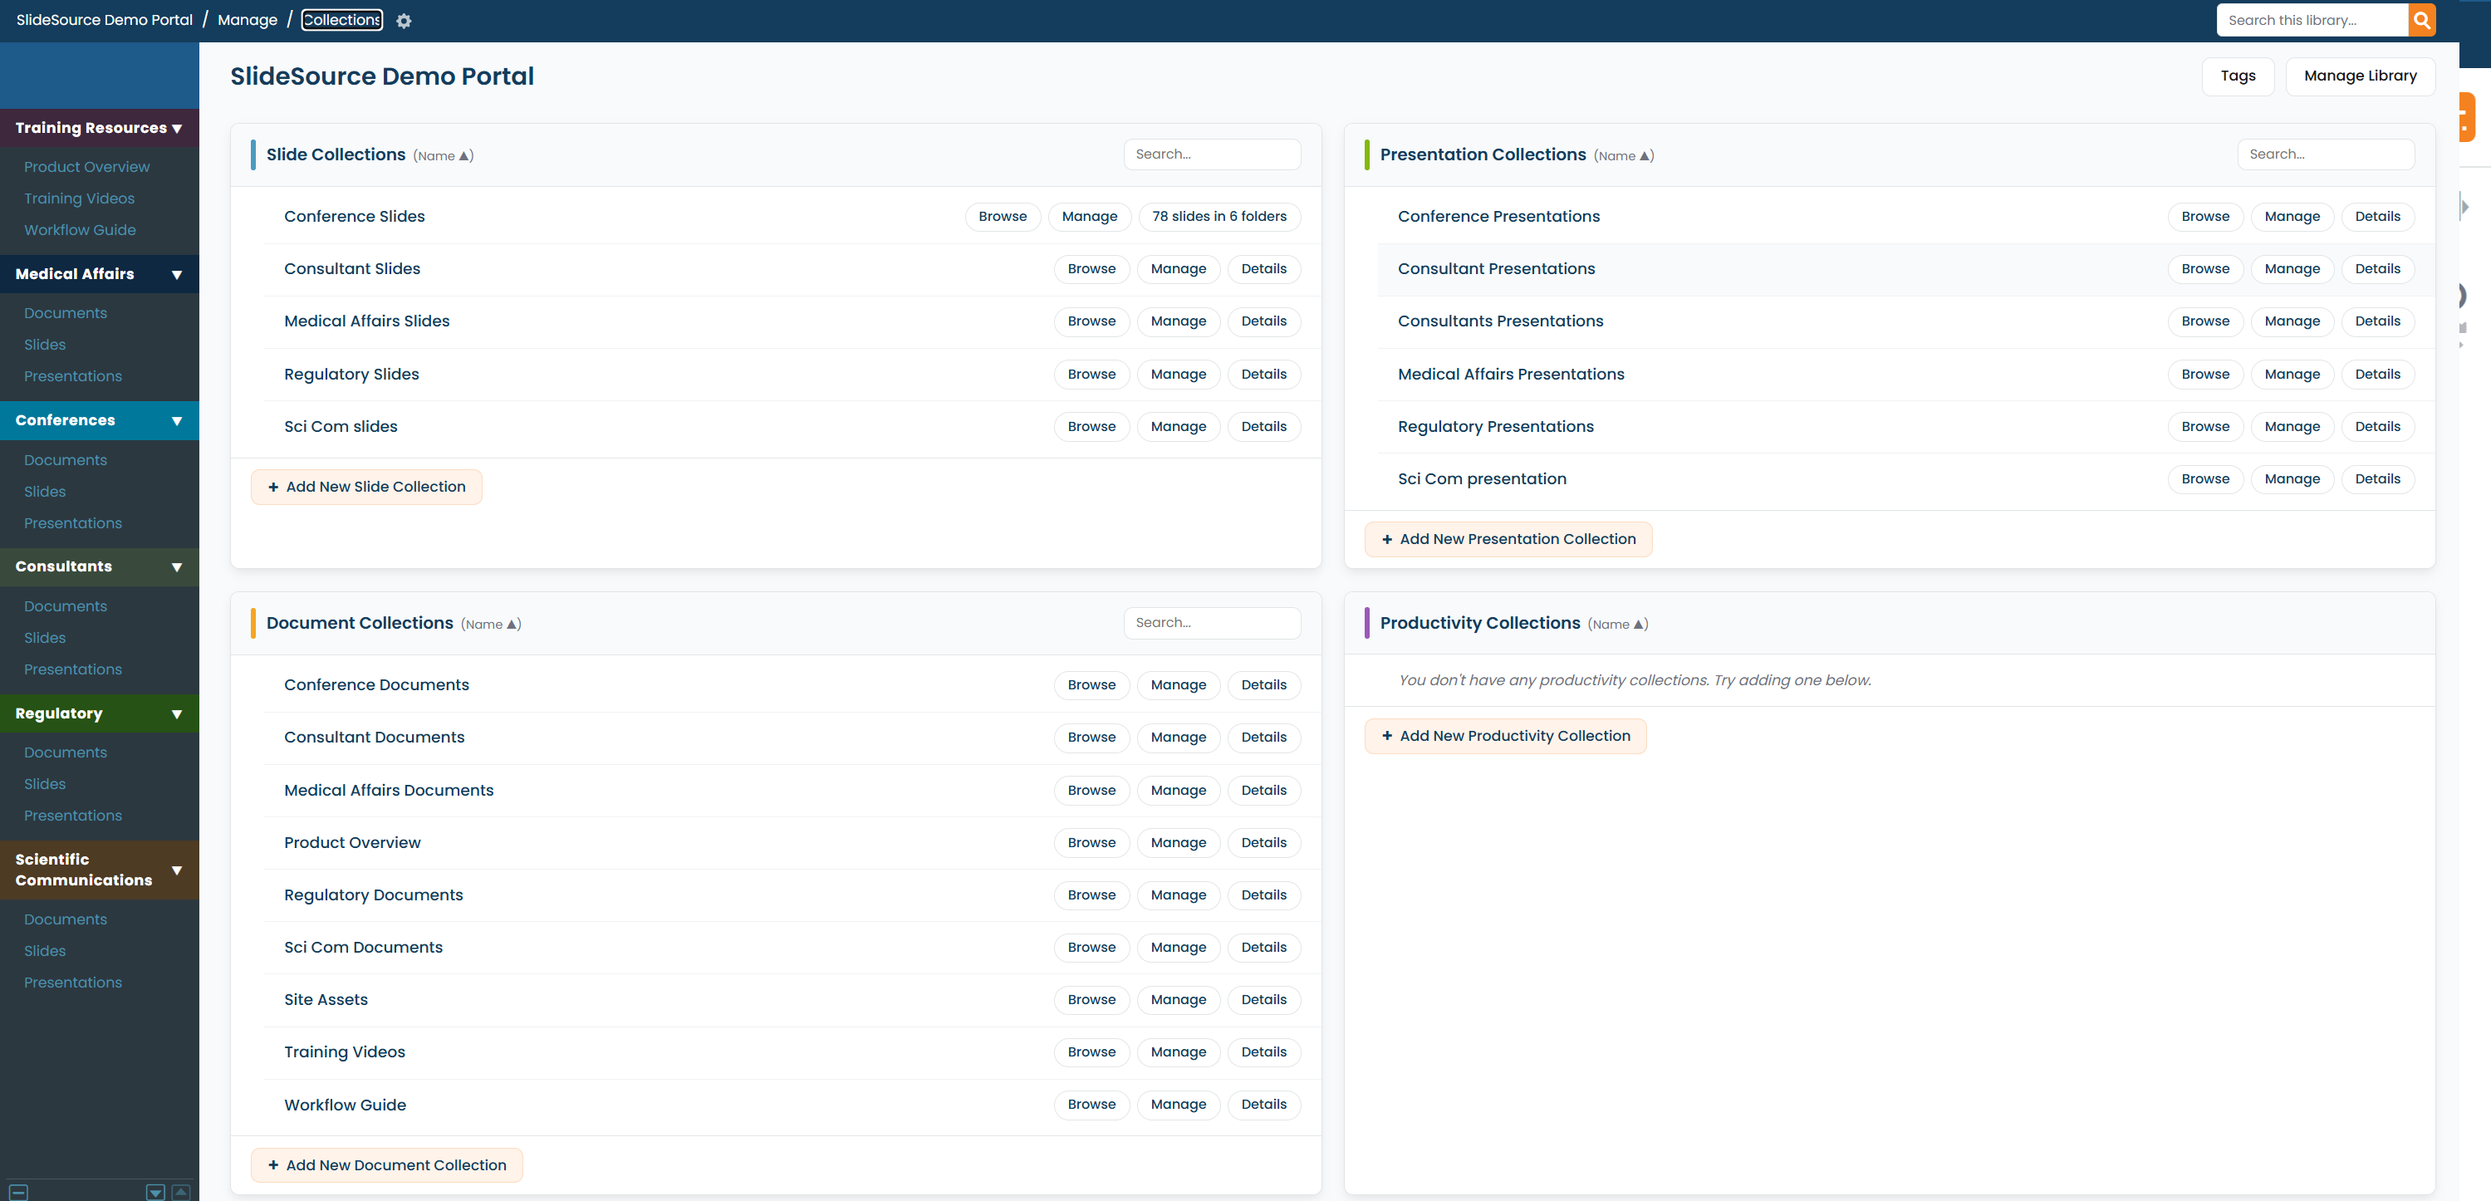2491x1201 pixels.
Task: Click the Presentation Collections search field
Action: (2326, 154)
